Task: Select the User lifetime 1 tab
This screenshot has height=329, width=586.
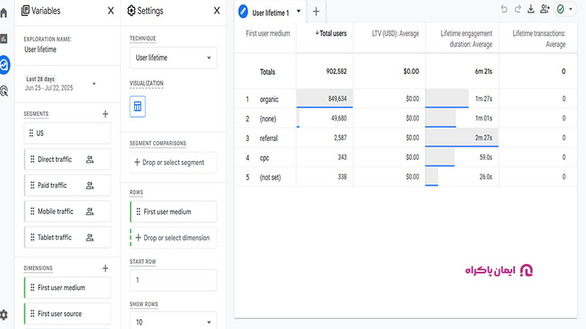Action: [x=270, y=12]
